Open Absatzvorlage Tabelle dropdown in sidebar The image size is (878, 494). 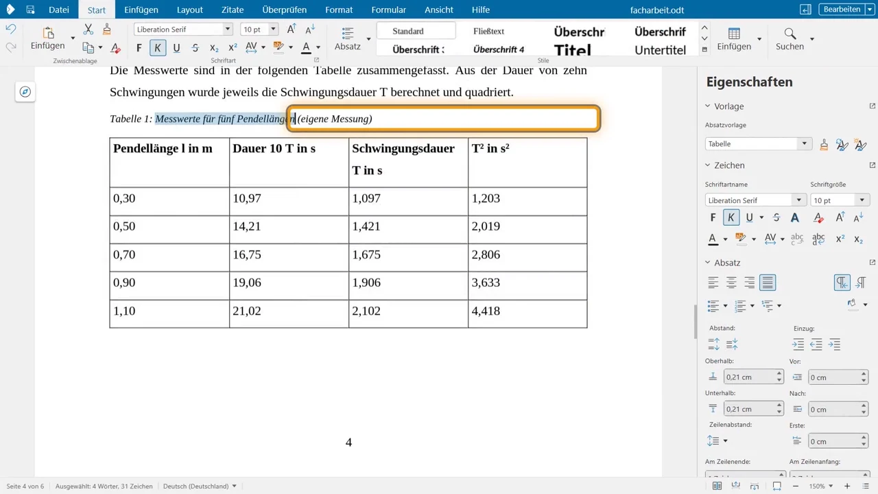(x=804, y=144)
